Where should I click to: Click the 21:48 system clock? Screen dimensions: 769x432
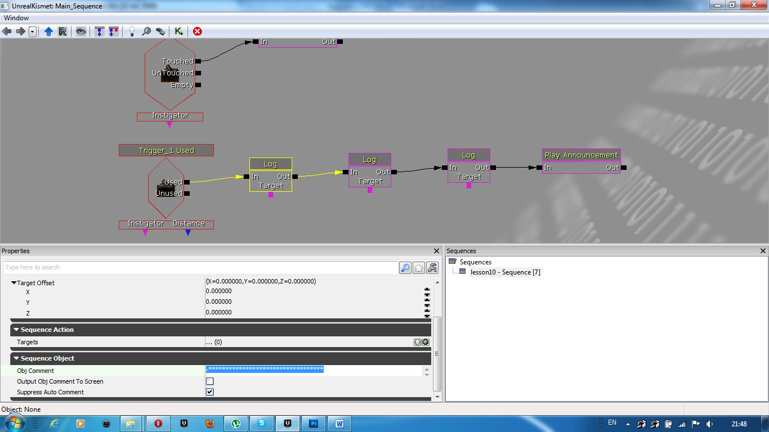click(739, 424)
